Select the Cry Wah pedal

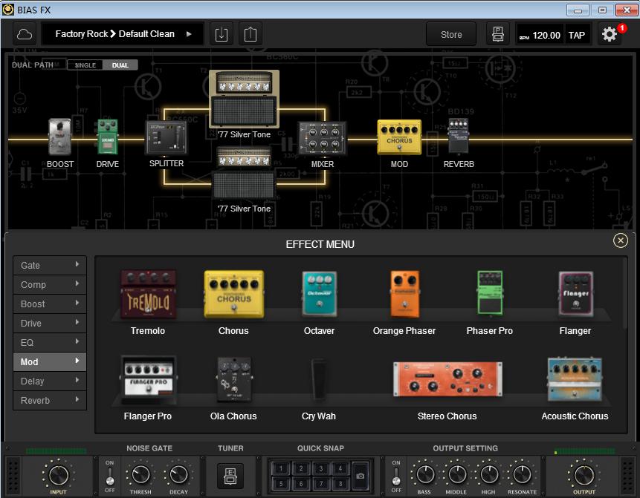tap(319, 380)
